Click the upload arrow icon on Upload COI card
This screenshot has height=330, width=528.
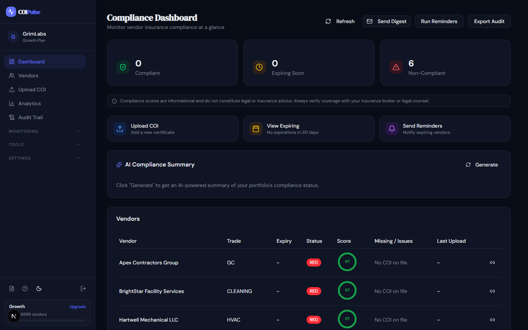pyautogui.click(x=120, y=129)
